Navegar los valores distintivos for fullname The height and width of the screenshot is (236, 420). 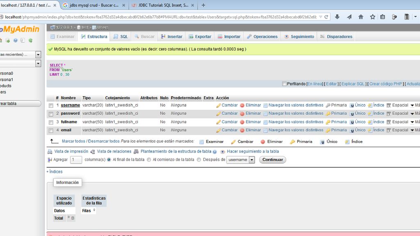[x=293, y=122]
